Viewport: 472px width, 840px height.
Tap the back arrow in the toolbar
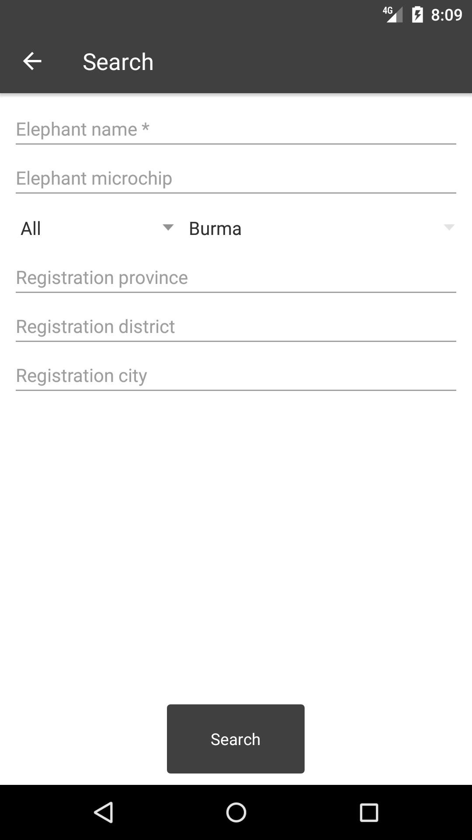tap(32, 61)
